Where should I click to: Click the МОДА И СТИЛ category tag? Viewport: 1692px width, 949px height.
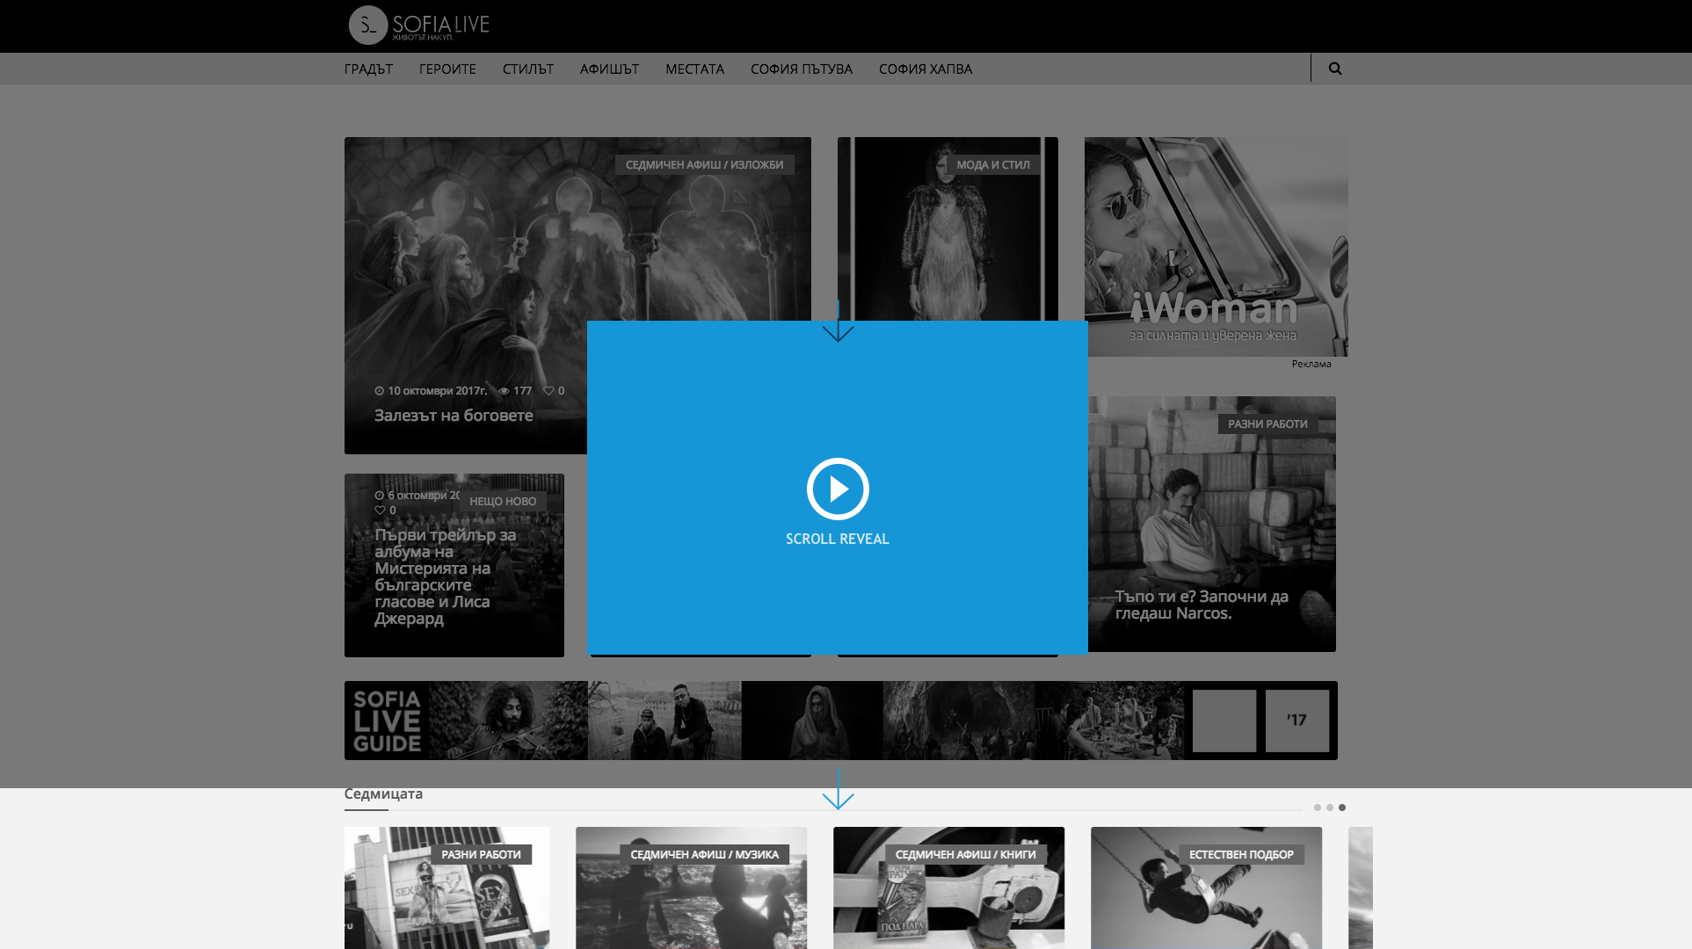(x=992, y=165)
